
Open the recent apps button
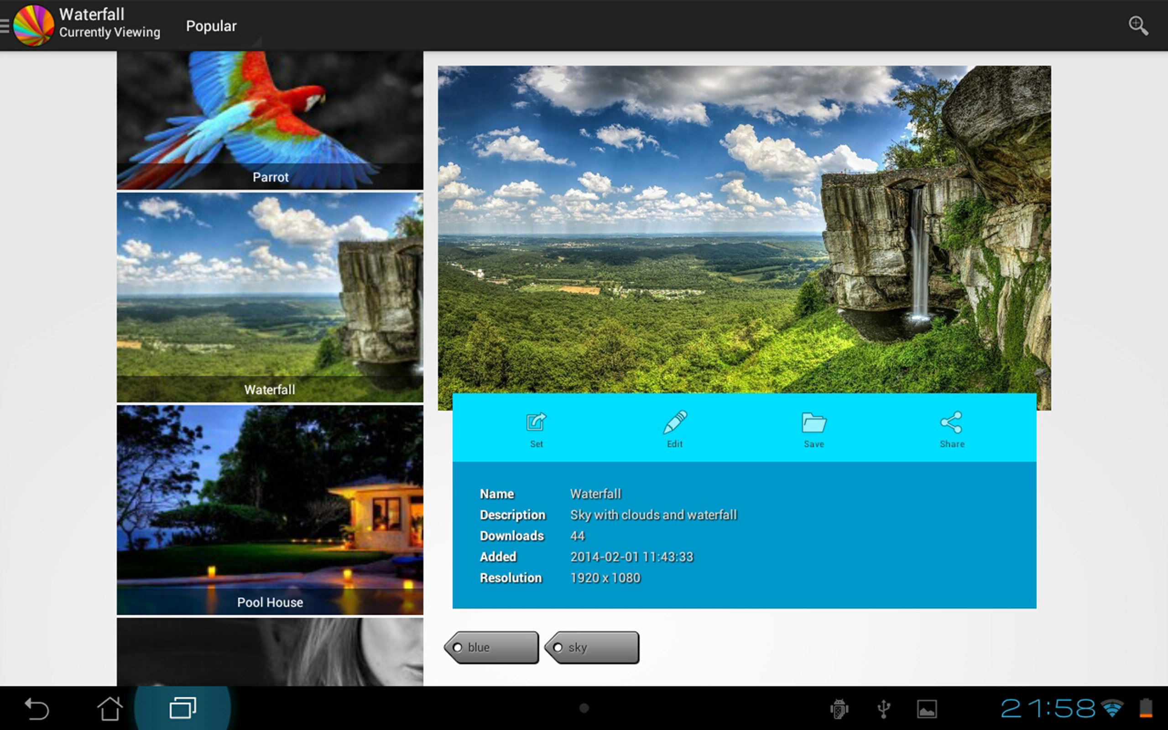click(182, 708)
